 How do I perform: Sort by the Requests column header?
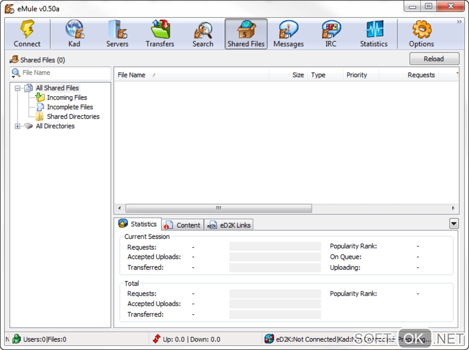pos(409,75)
